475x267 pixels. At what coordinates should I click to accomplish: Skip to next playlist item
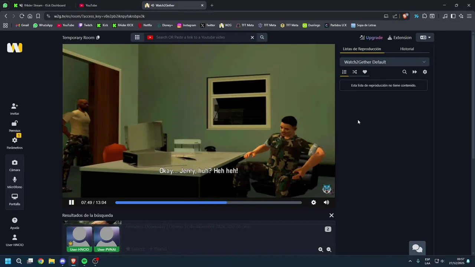click(415, 72)
